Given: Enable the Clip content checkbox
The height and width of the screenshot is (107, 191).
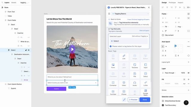Looking at the screenshot, I should [x=163, y=35].
